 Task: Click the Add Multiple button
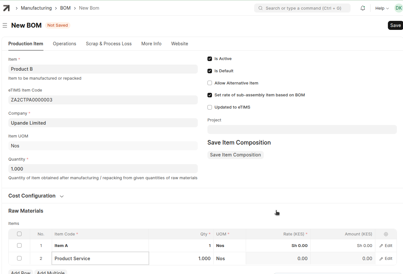51,273
